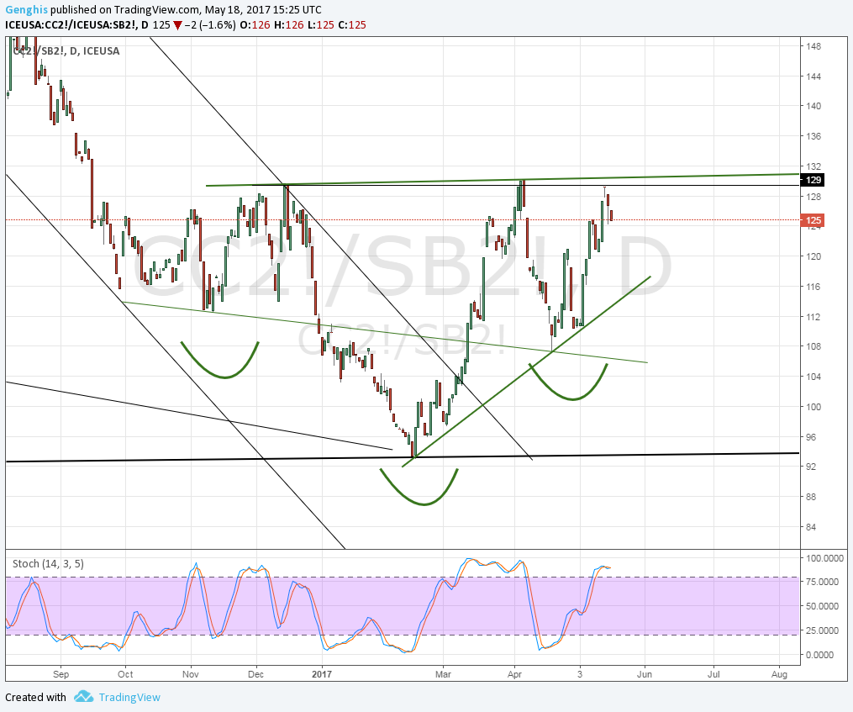Click the Sep label on the time axis
This screenshot has height=712, width=853.
[61, 674]
